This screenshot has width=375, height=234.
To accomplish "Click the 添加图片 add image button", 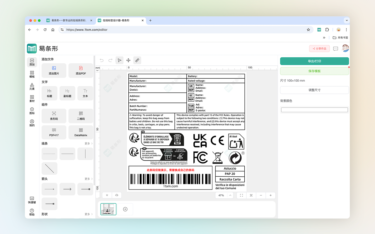I will (54, 70).
